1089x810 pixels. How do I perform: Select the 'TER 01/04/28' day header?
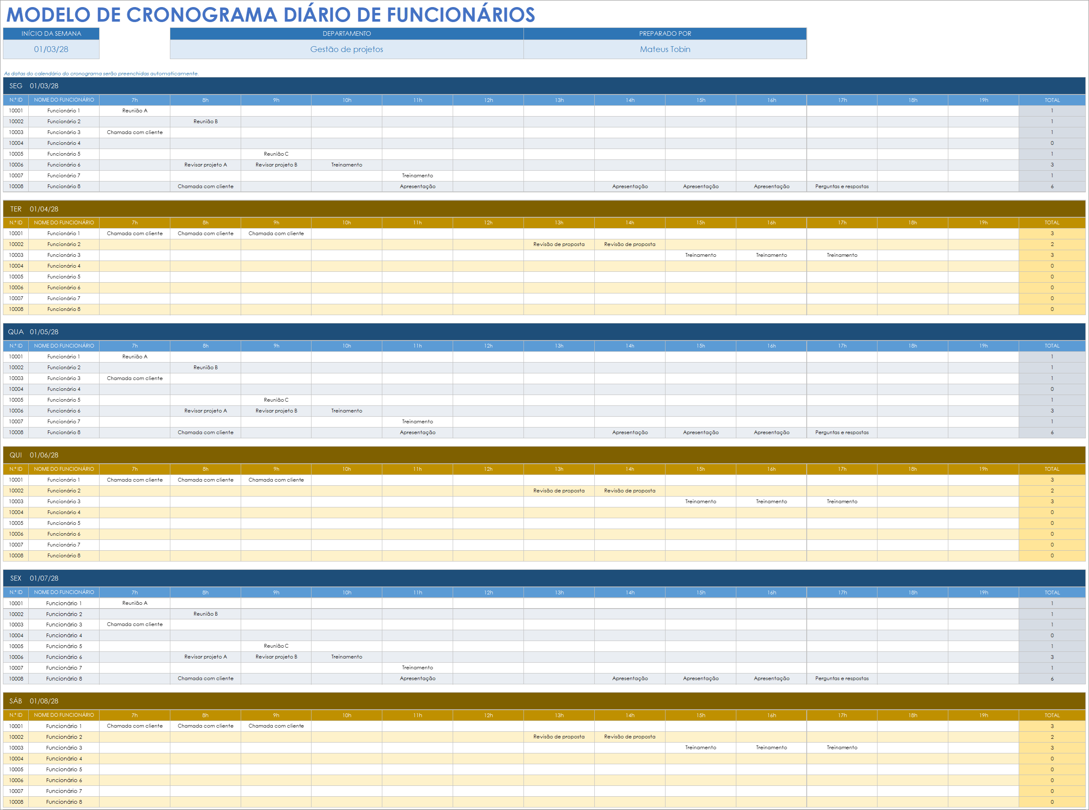point(544,209)
